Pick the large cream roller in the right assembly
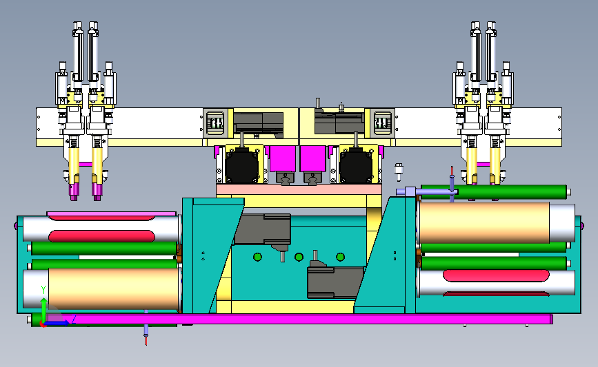The width and height of the screenshot is (598, 367). (x=484, y=222)
